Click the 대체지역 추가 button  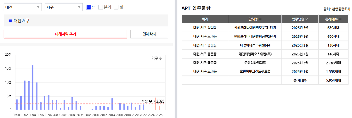pyautogui.click(x=65, y=34)
